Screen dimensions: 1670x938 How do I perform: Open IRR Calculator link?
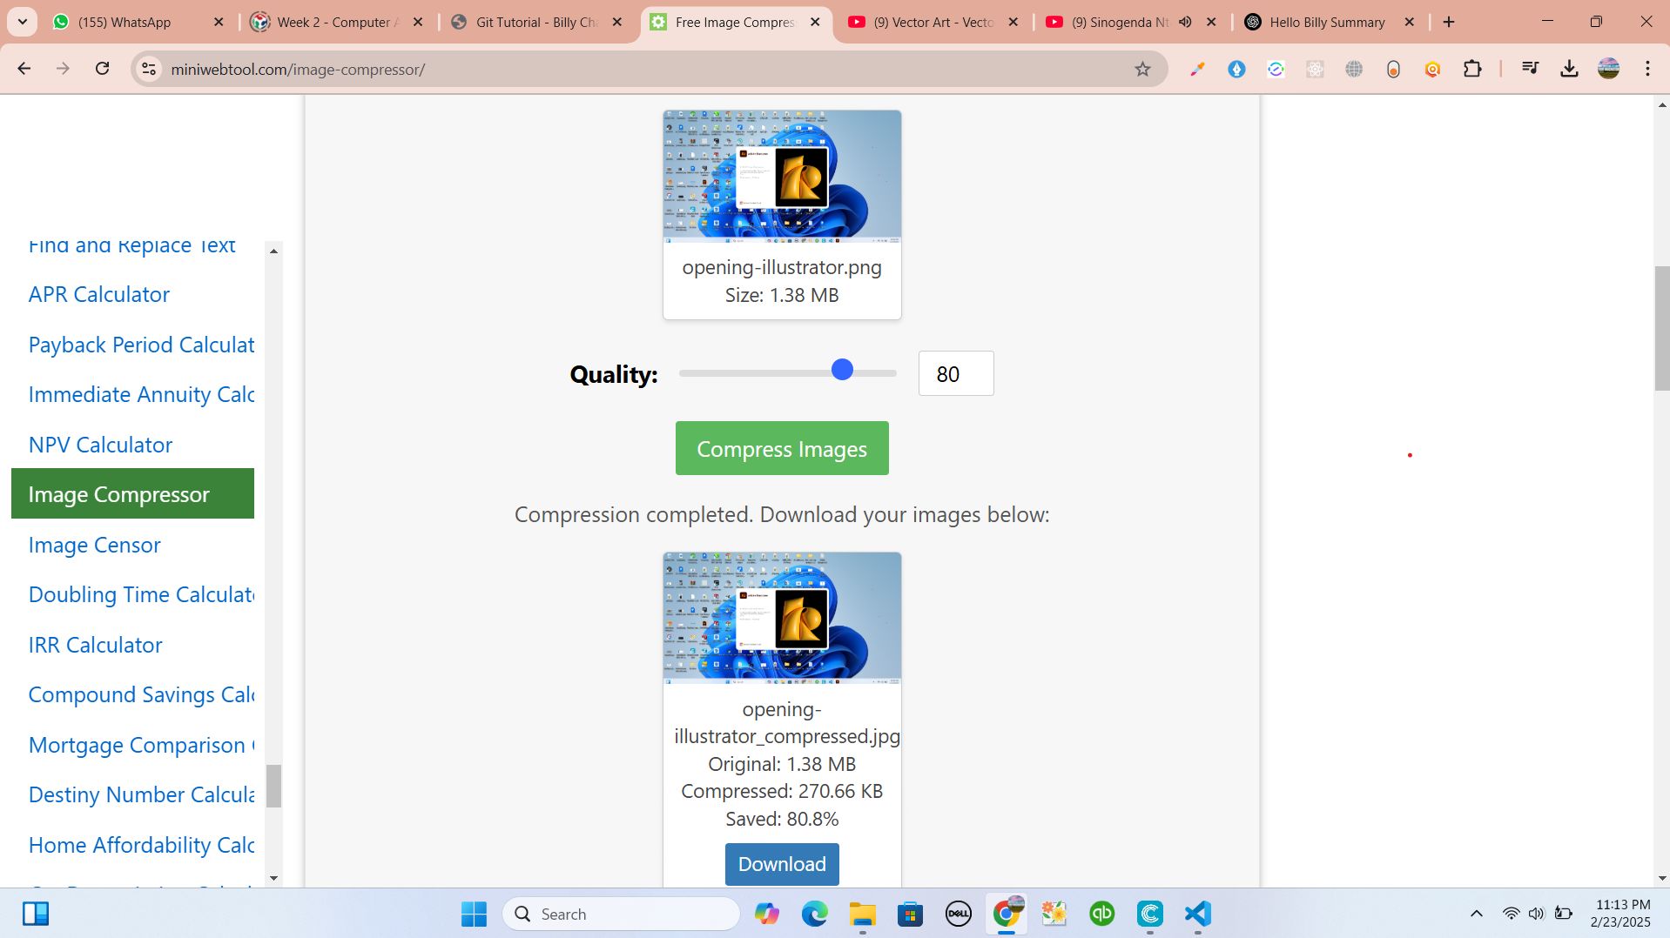coord(96,645)
